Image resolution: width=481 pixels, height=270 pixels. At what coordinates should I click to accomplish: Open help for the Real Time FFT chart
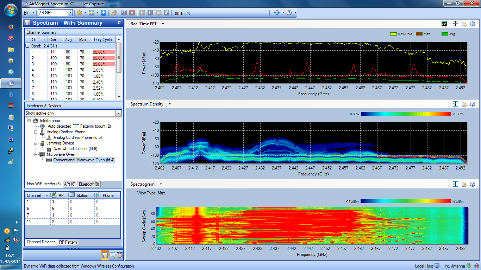(x=473, y=24)
